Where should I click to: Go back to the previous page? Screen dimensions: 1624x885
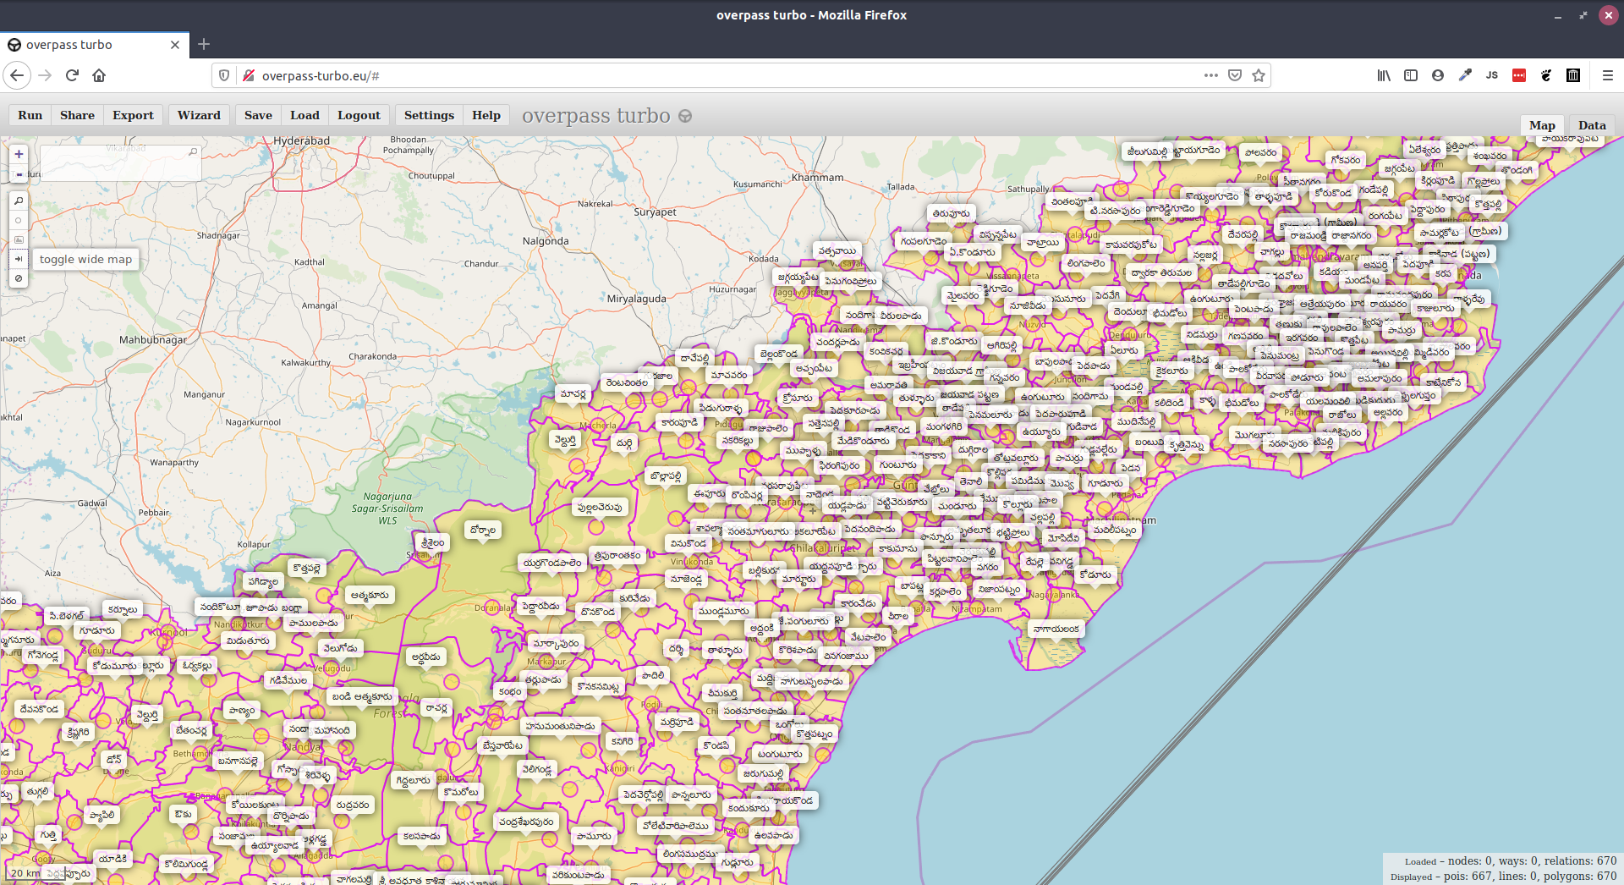pyautogui.click(x=17, y=75)
